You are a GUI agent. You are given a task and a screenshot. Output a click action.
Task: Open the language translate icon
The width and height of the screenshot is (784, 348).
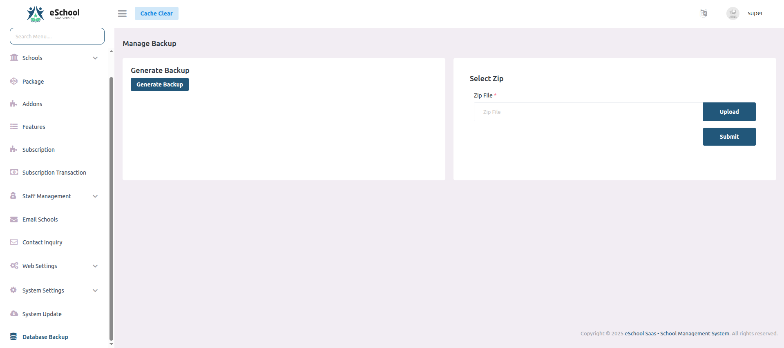(704, 13)
